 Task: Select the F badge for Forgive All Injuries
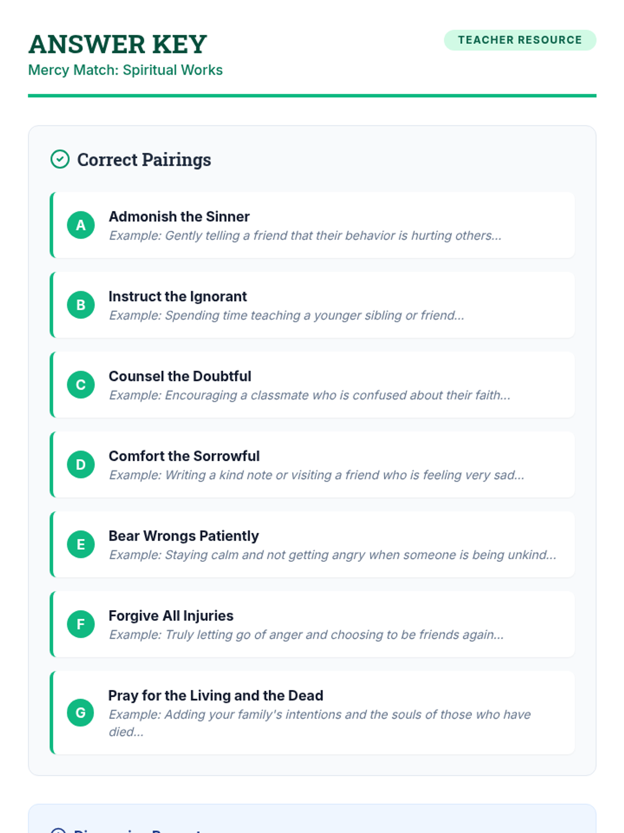pyautogui.click(x=81, y=624)
